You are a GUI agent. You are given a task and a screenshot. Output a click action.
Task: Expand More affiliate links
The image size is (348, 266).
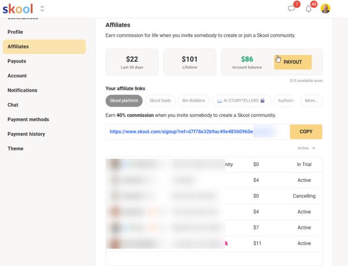click(311, 100)
